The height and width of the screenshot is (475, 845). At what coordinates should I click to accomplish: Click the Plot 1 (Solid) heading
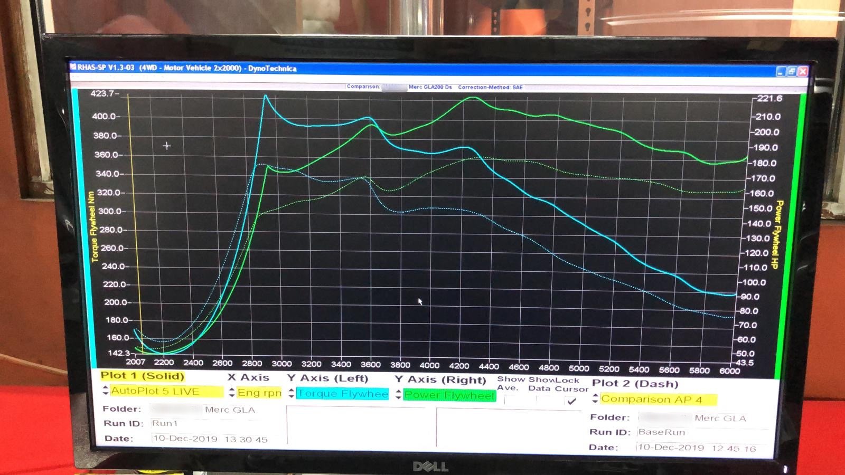coord(142,376)
